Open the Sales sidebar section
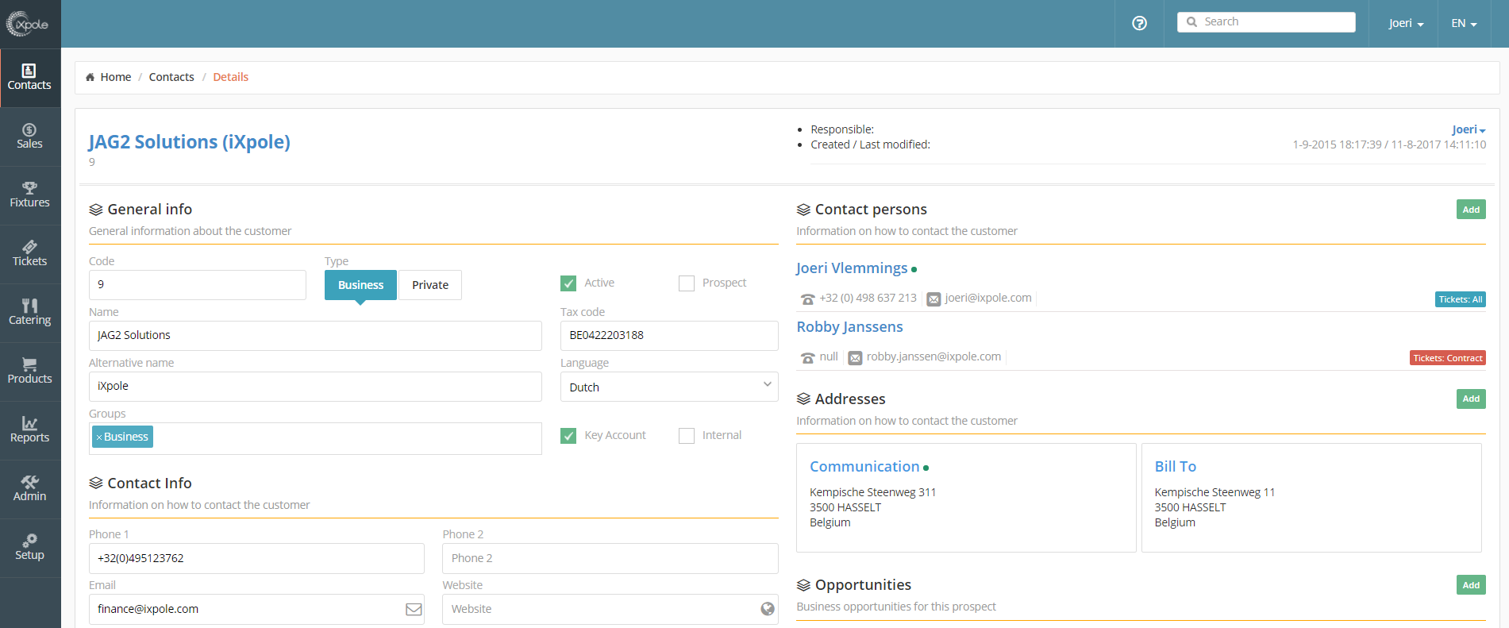This screenshot has width=1509, height=628. 30,137
